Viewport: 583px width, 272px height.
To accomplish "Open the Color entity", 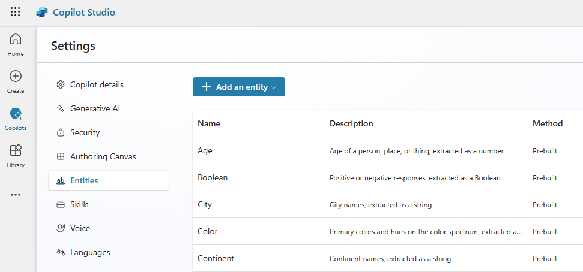I will coord(208,231).
